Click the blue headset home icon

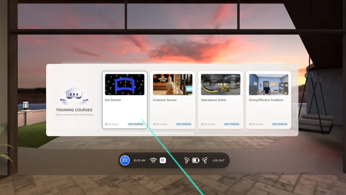[x=125, y=160]
